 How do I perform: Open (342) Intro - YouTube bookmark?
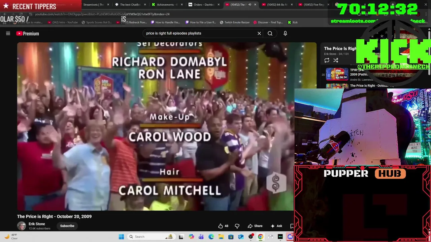pyautogui.click(x=63, y=22)
